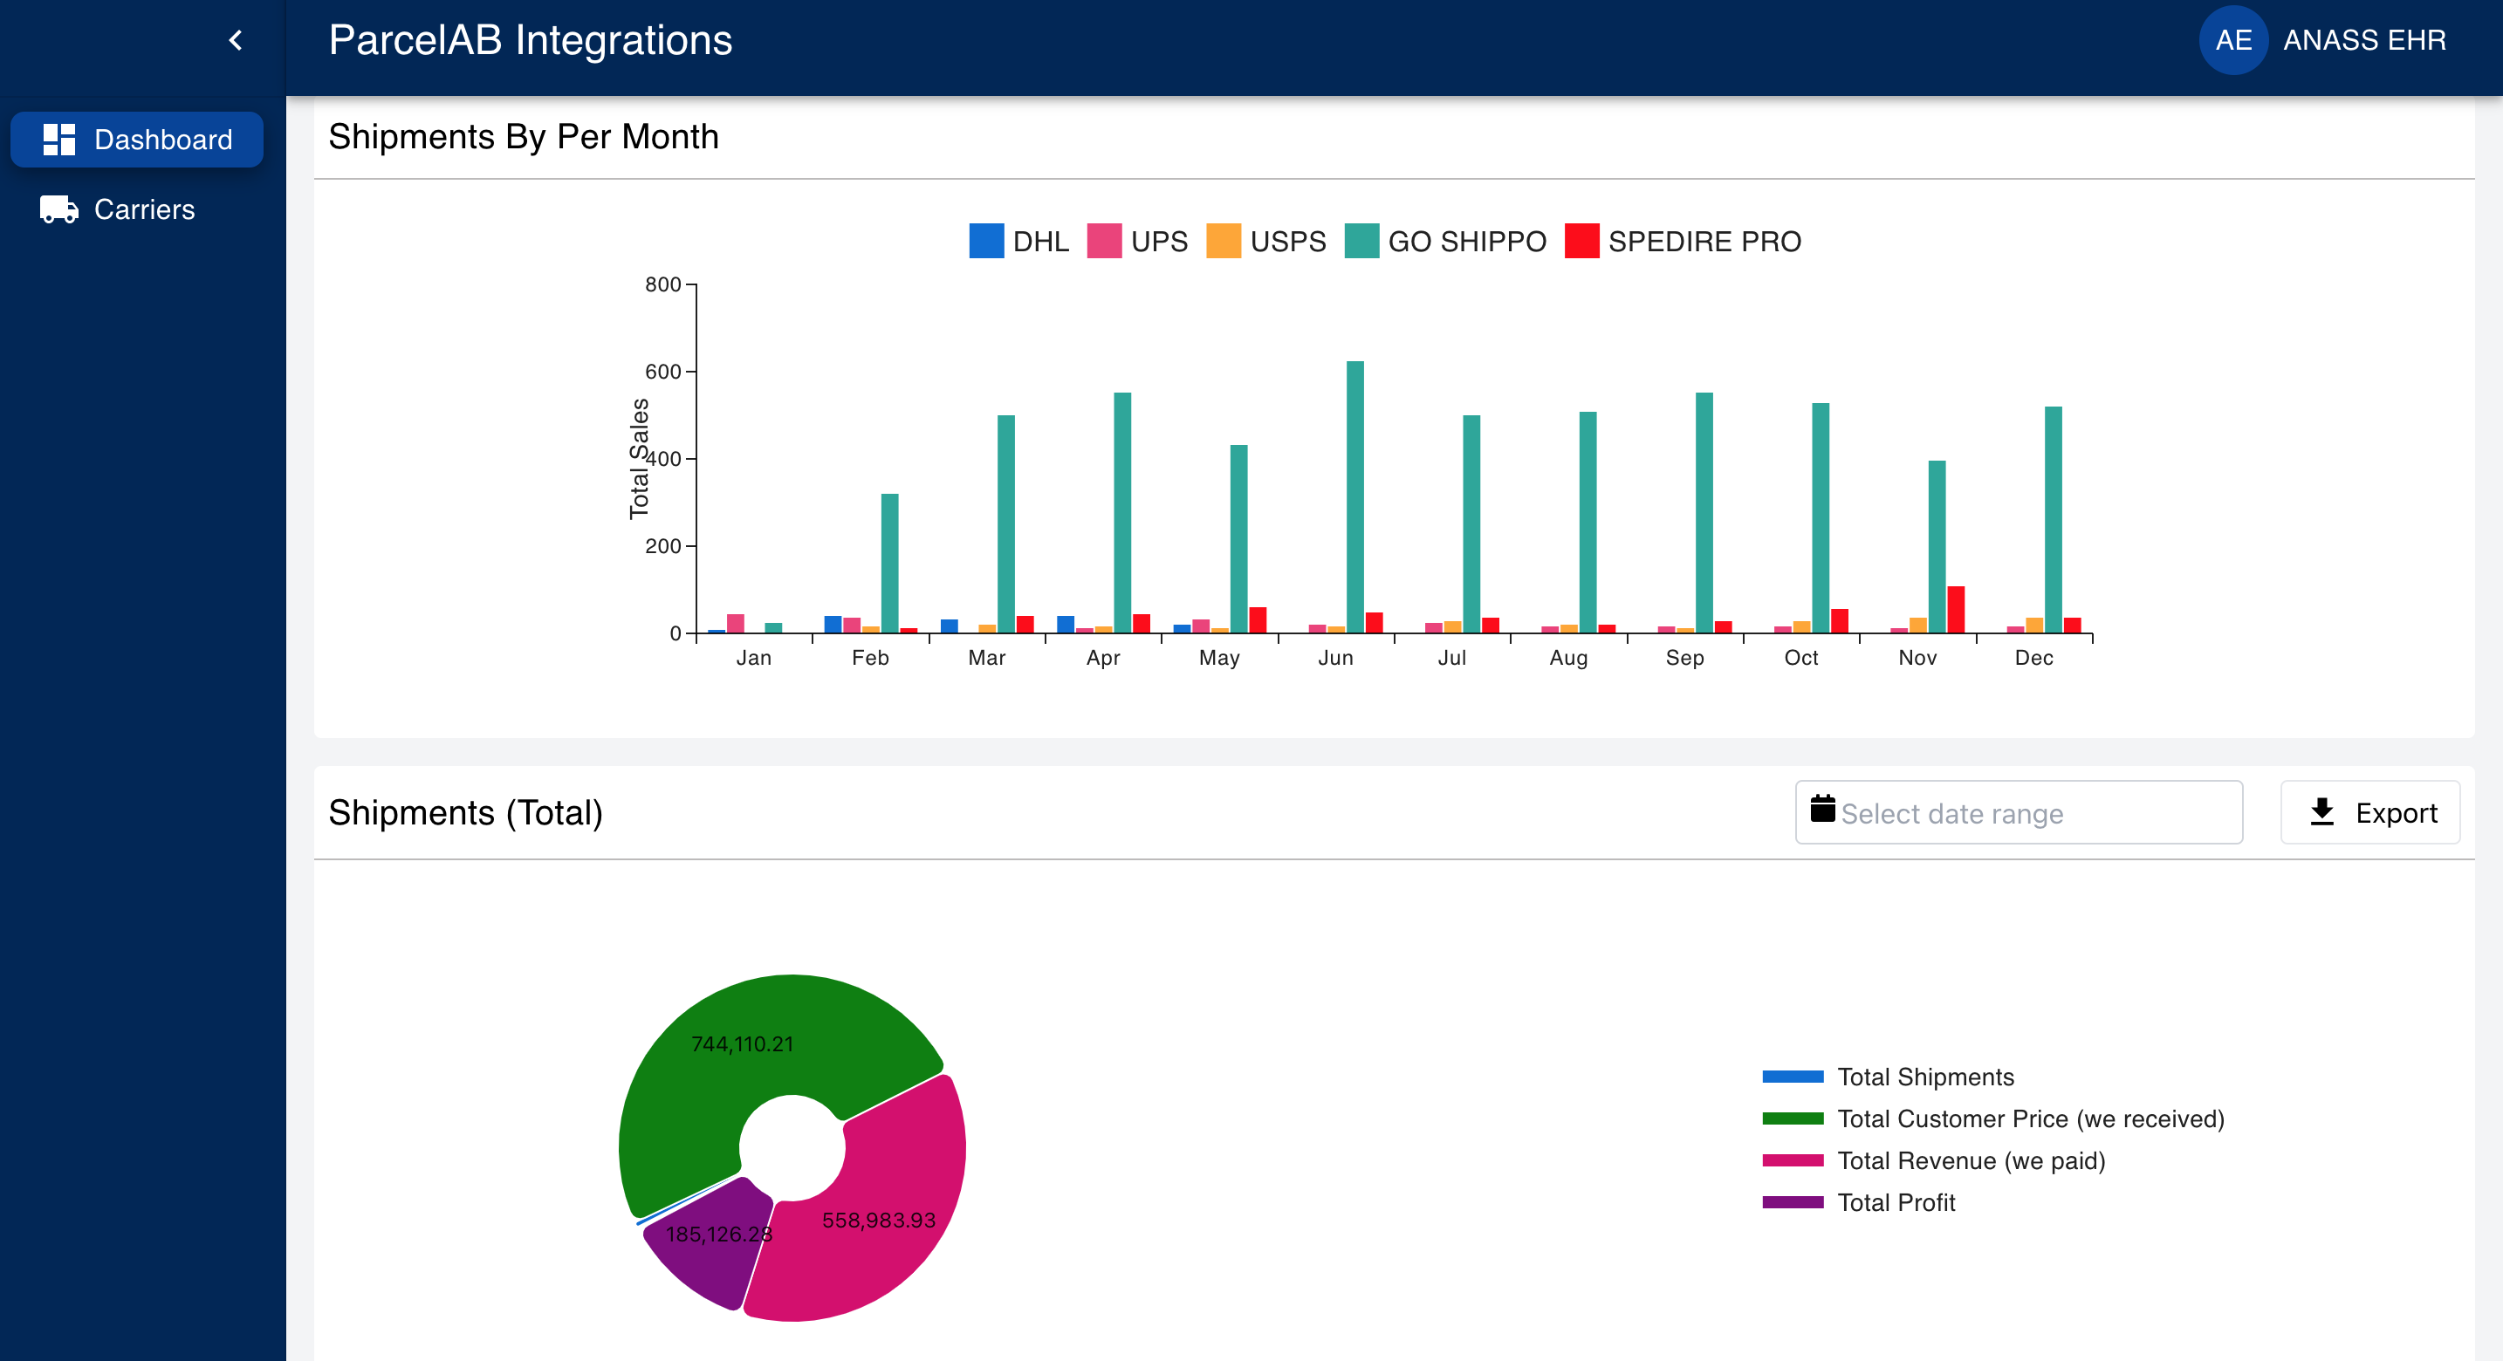Collapse sidebar with the left chevron
2503x1361 pixels.
(x=235, y=40)
